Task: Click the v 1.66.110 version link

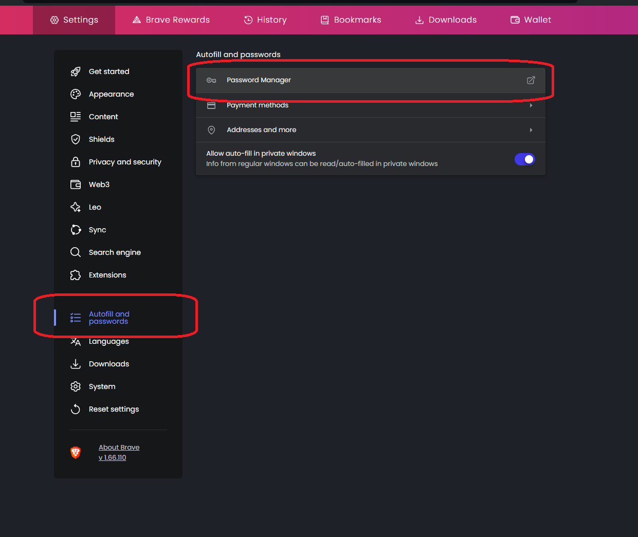Action: click(x=112, y=458)
